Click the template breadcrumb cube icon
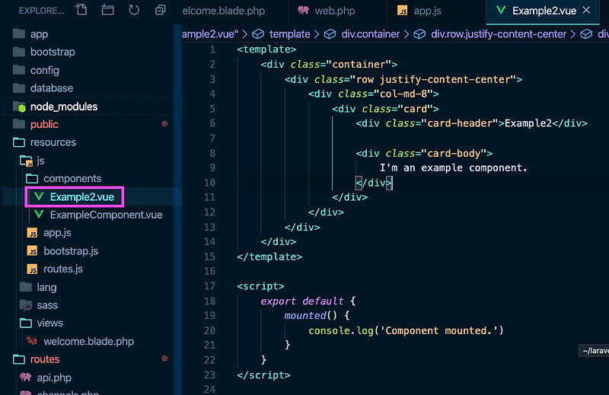 (x=258, y=34)
